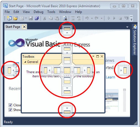
Task: Click the dock-to-right-edge guide icon
Action: click(124, 70)
